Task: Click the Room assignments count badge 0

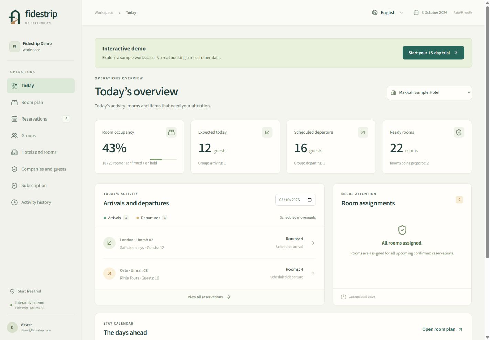Action: (459, 200)
